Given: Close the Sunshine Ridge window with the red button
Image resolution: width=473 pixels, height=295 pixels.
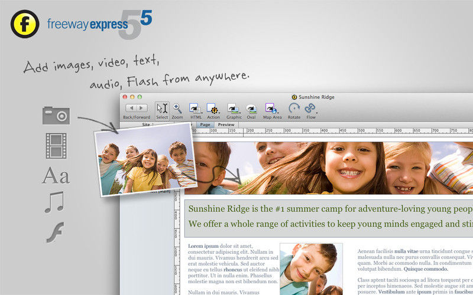Looking at the screenshot, I should point(125,97).
